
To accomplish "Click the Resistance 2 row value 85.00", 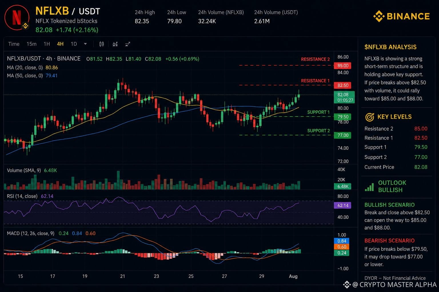I will pyautogui.click(x=421, y=129).
